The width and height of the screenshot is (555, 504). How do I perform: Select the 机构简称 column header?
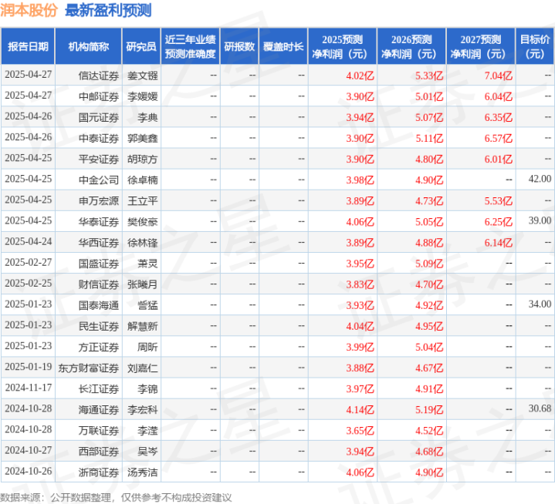89,46
